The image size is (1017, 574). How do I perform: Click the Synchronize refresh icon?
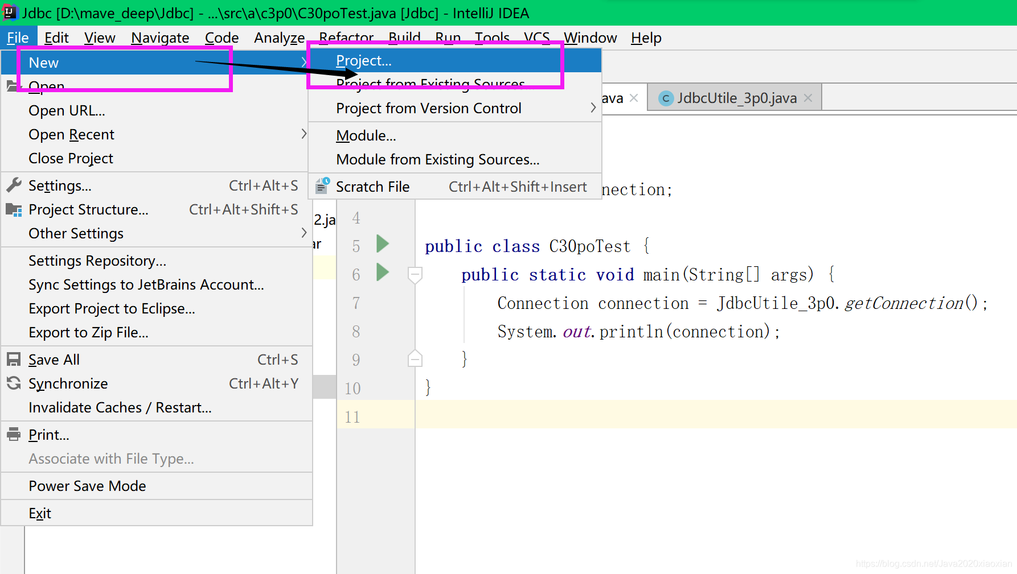14,383
